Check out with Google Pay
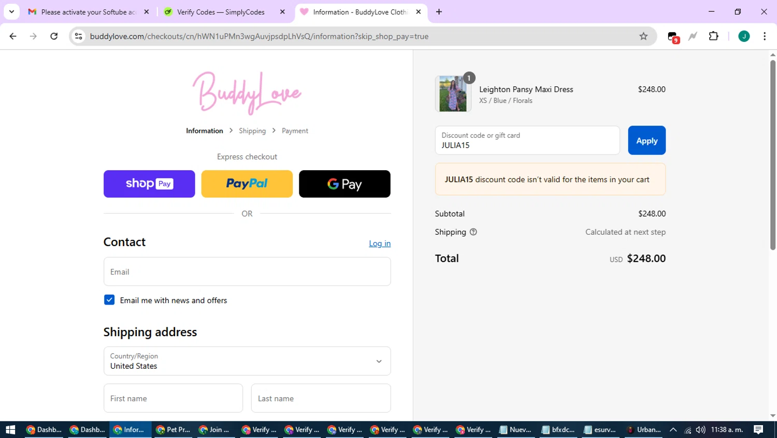777x438 pixels. click(x=344, y=184)
